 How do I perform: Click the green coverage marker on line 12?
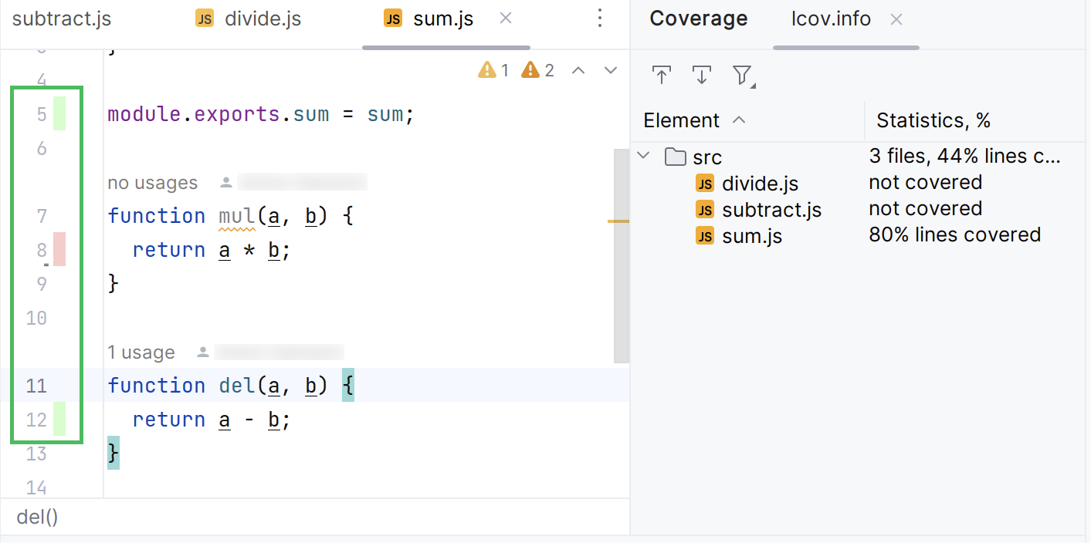pyautogui.click(x=59, y=420)
